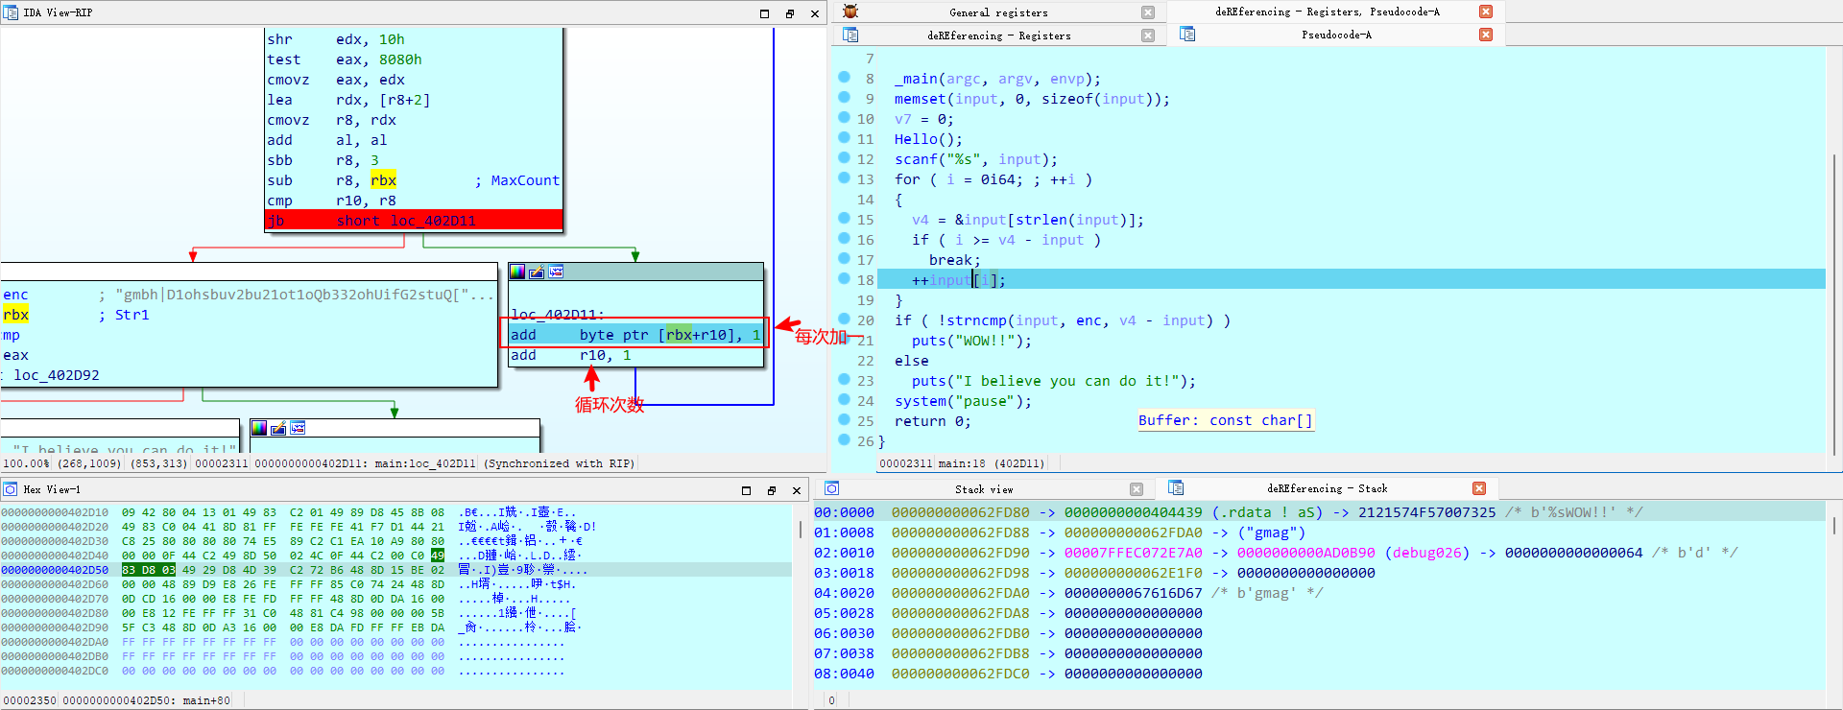This screenshot has height=710, width=1843.
Task: Open the color picker on the bottom graph node
Action: [x=259, y=428]
